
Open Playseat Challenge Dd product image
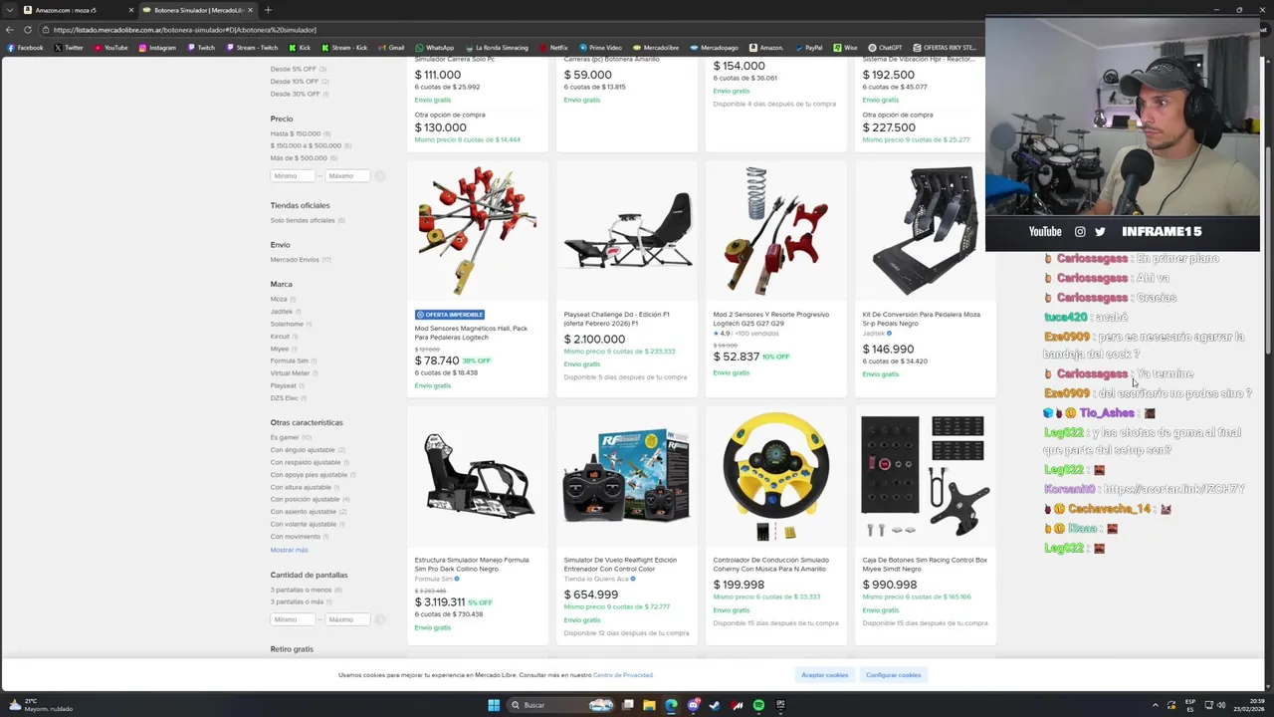pyautogui.click(x=627, y=232)
